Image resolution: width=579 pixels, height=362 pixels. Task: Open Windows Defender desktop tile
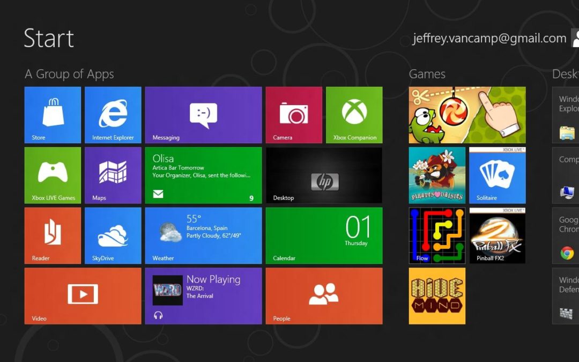[x=566, y=296]
